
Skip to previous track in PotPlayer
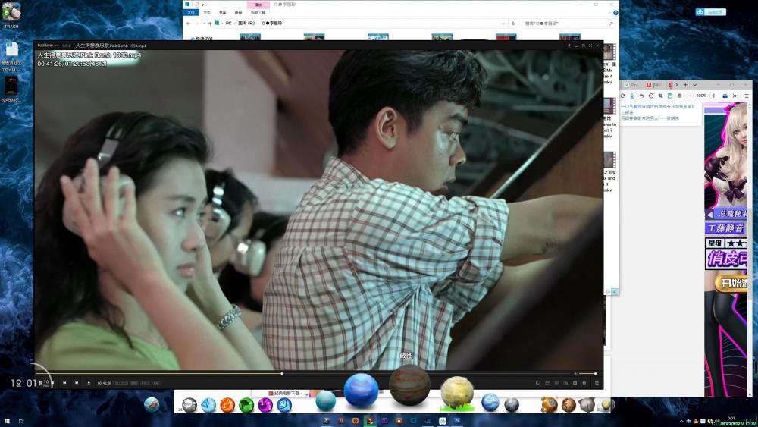64,383
